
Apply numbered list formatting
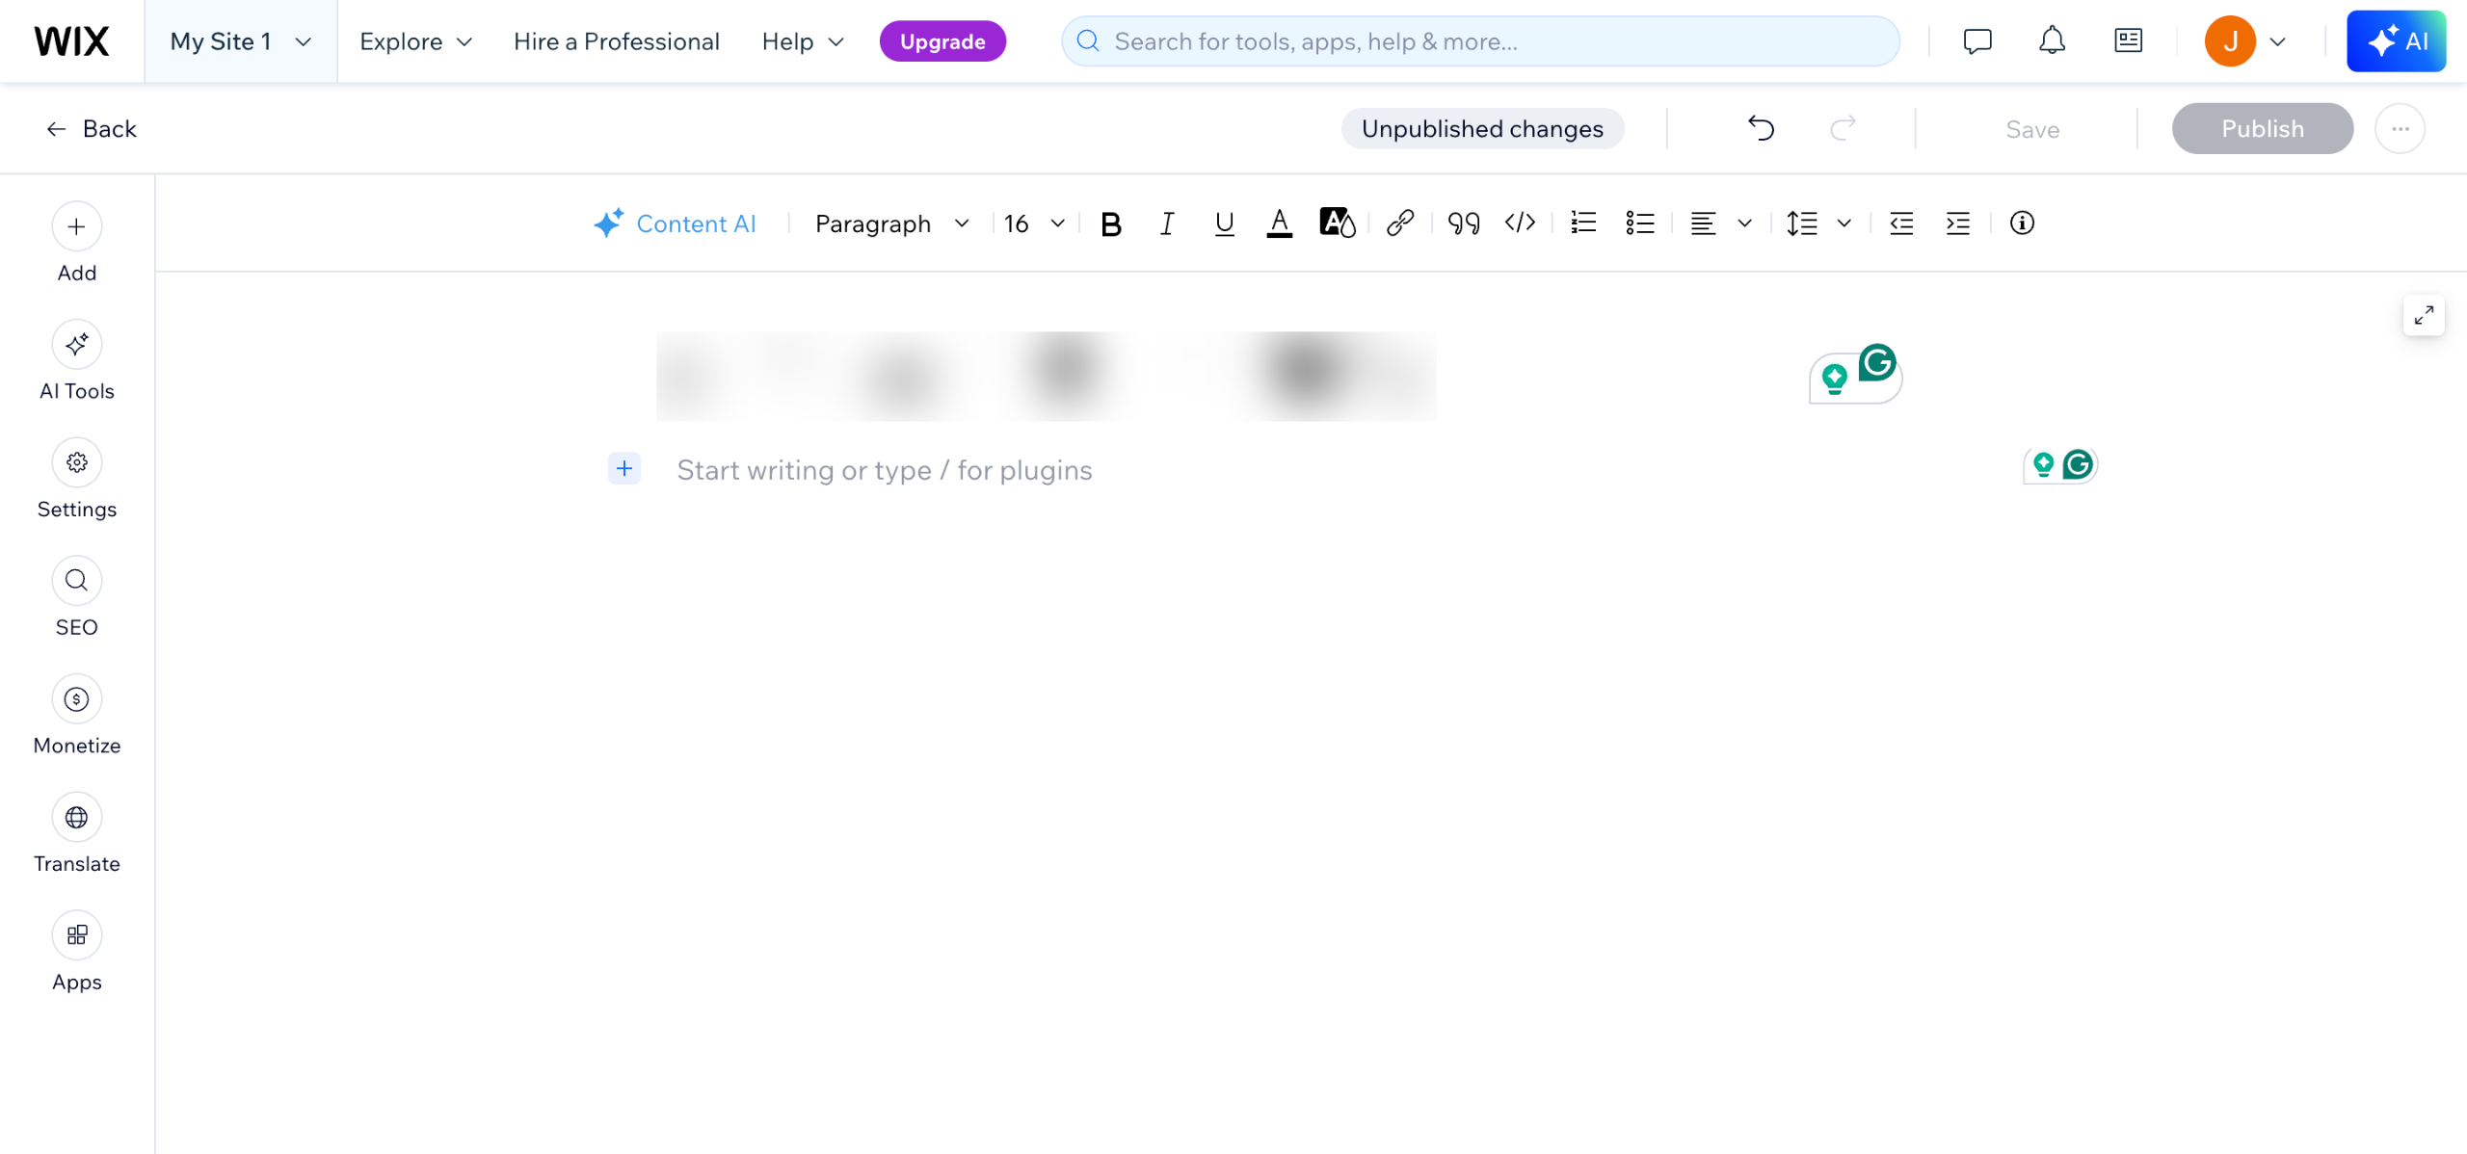click(x=1583, y=223)
